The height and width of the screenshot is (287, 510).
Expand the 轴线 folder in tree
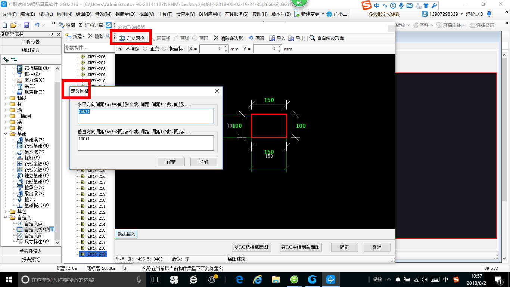point(5,98)
